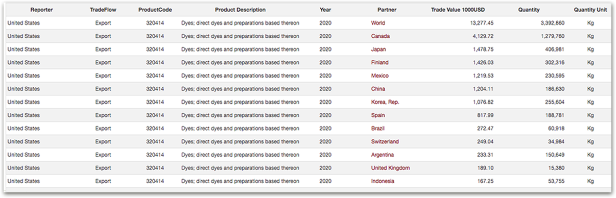
Task: Click the Reporter column header
Action: pyautogui.click(x=41, y=10)
